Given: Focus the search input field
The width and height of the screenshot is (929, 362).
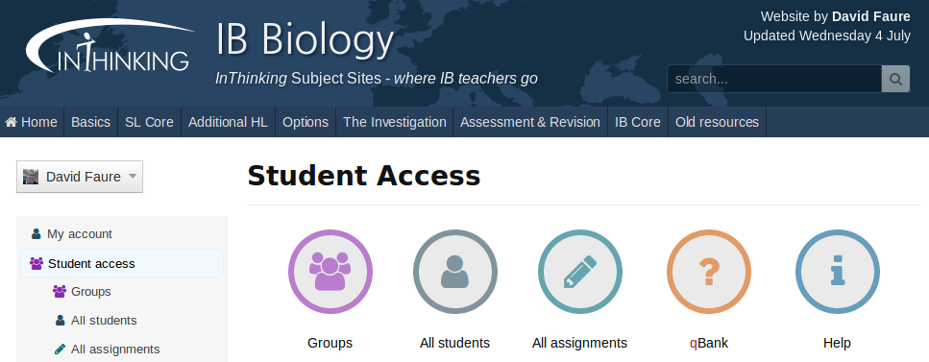Looking at the screenshot, I should point(774,79).
